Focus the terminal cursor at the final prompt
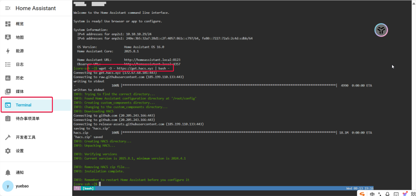 click(x=100, y=184)
